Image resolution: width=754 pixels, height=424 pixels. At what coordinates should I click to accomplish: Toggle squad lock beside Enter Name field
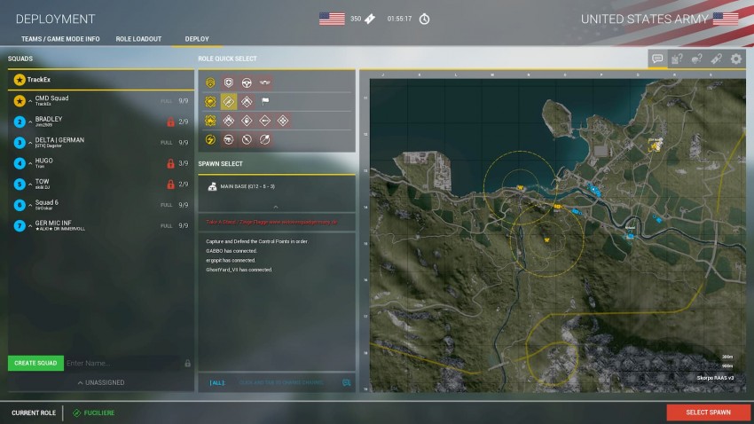point(187,363)
